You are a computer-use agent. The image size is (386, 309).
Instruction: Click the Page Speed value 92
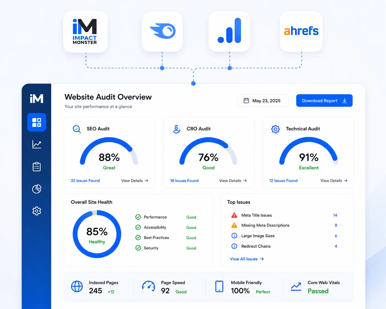coord(165,291)
